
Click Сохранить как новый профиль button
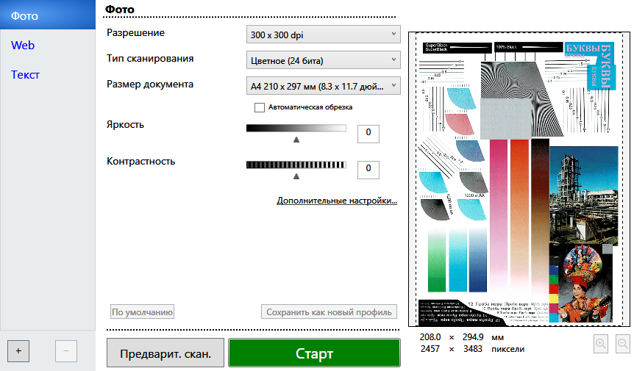point(329,312)
